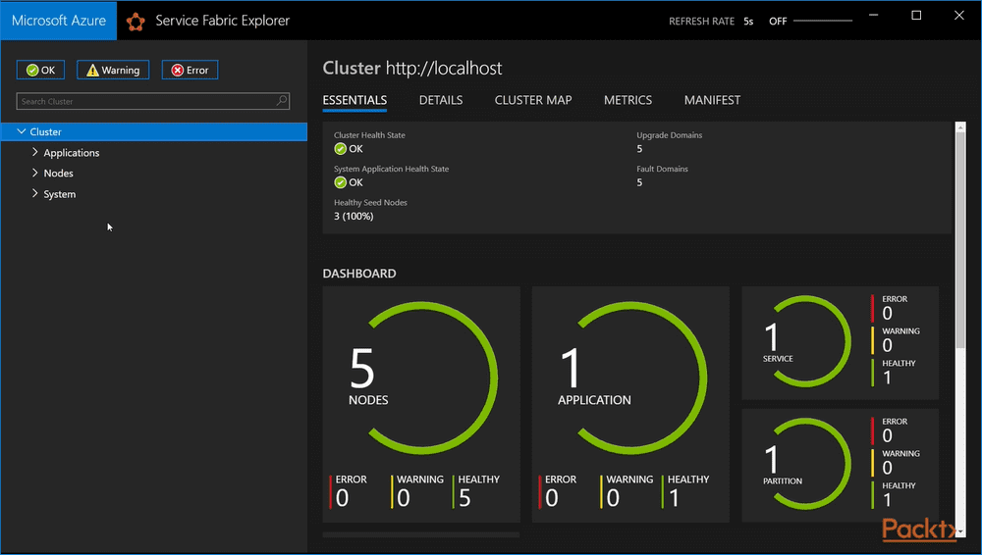
Task: Click Warning count in Application tile
Action: pos(613,498)
